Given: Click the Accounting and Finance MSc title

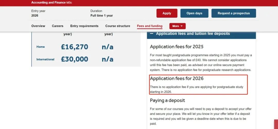Looking at the screenshot, I should 51,3.
